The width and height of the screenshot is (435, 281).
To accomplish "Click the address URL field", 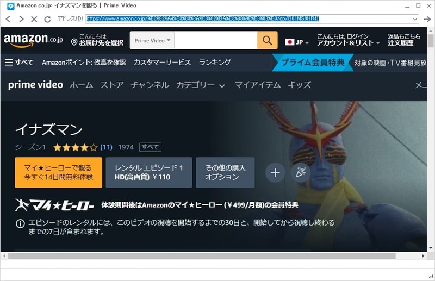I will 248,19.
